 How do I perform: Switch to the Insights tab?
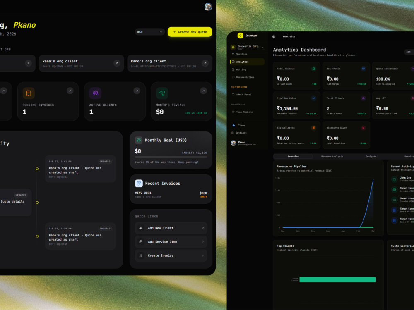click(x=371, y=157)
